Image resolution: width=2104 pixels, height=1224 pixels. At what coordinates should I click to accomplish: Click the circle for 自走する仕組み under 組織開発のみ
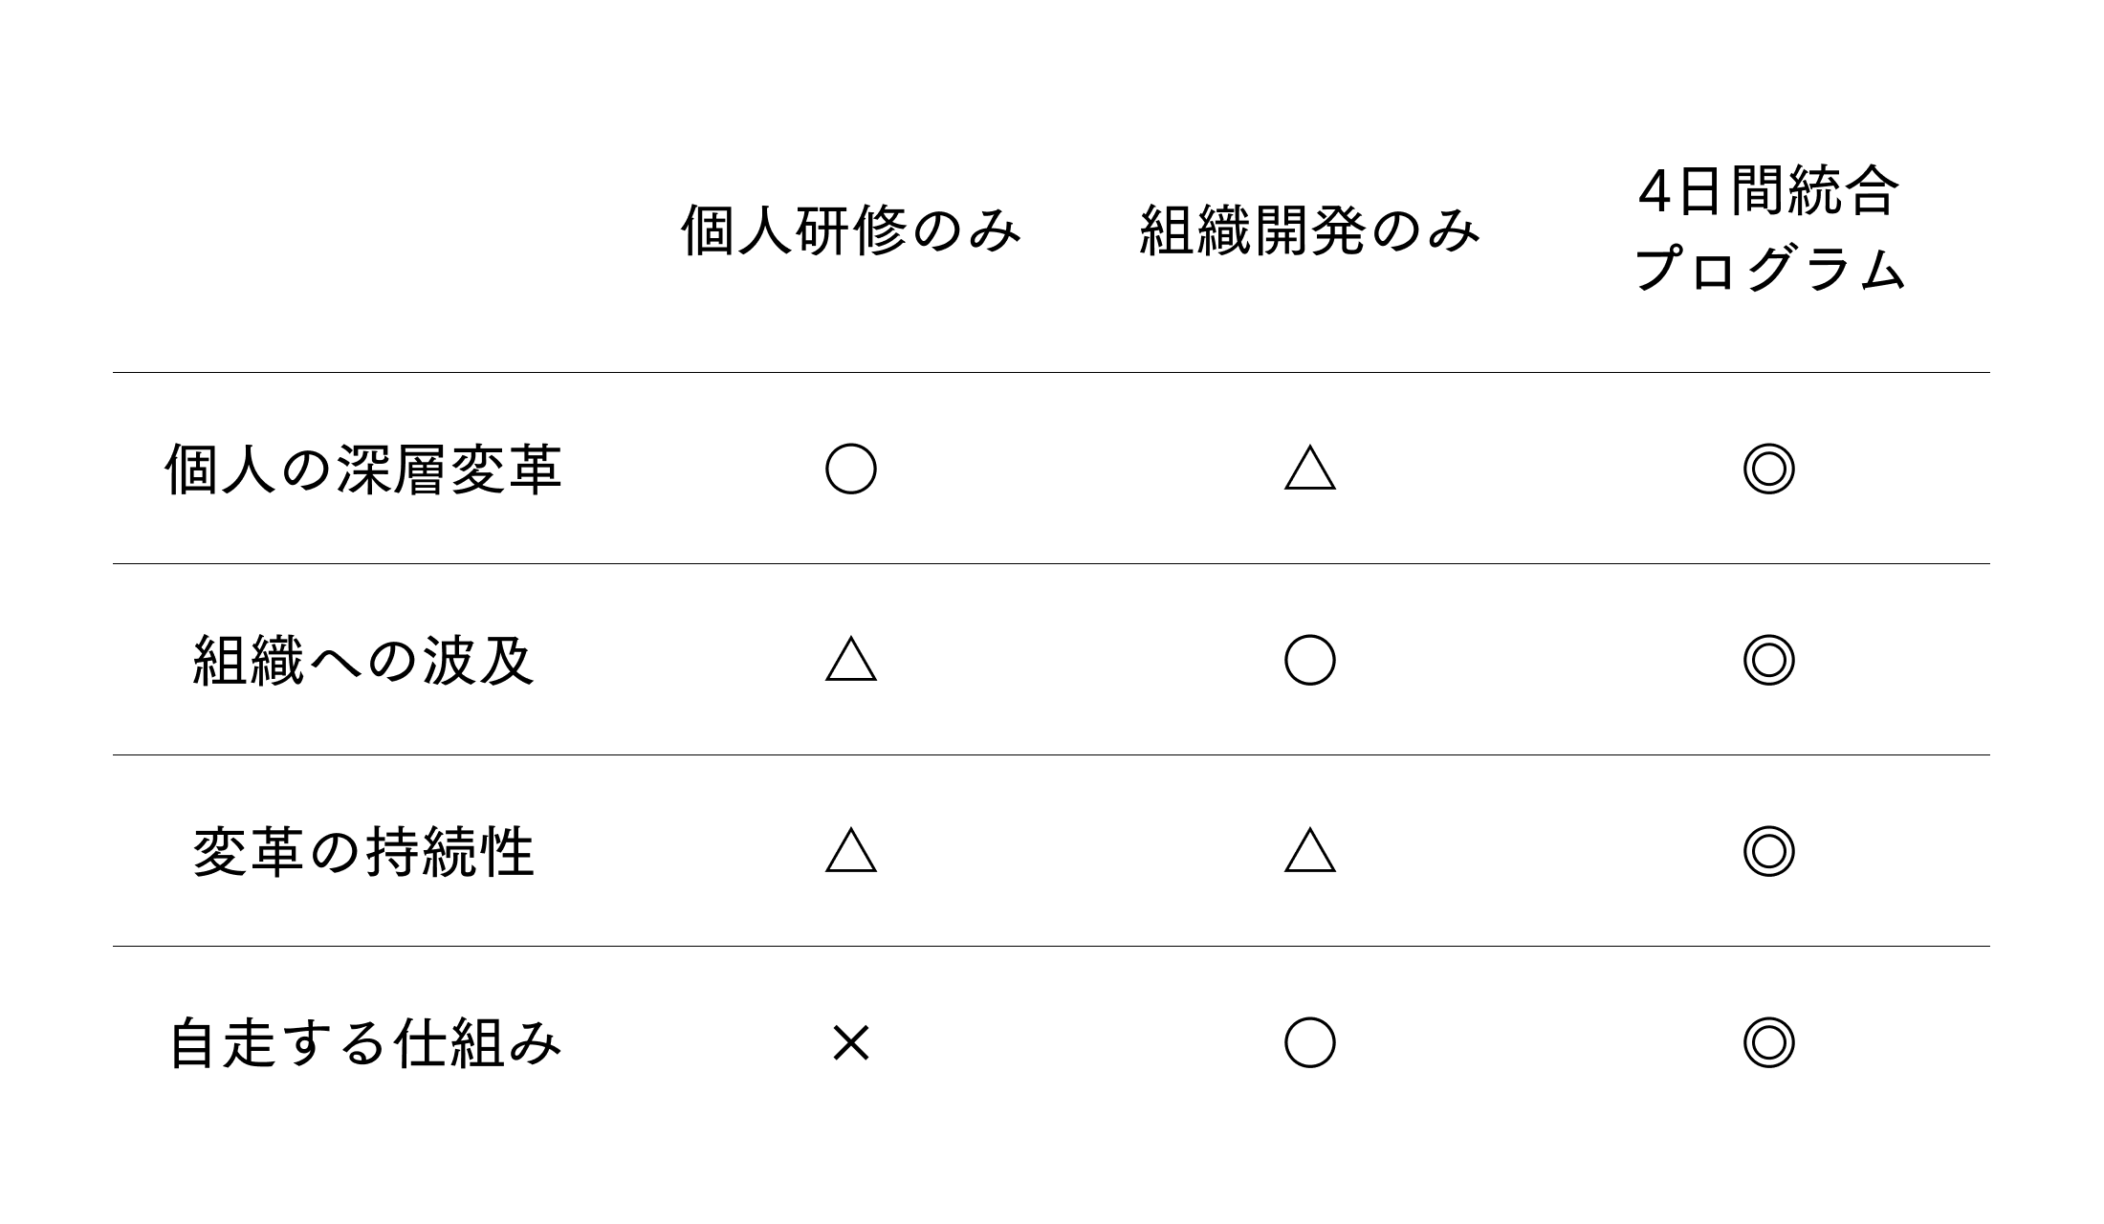[x=1309, y=1042]
